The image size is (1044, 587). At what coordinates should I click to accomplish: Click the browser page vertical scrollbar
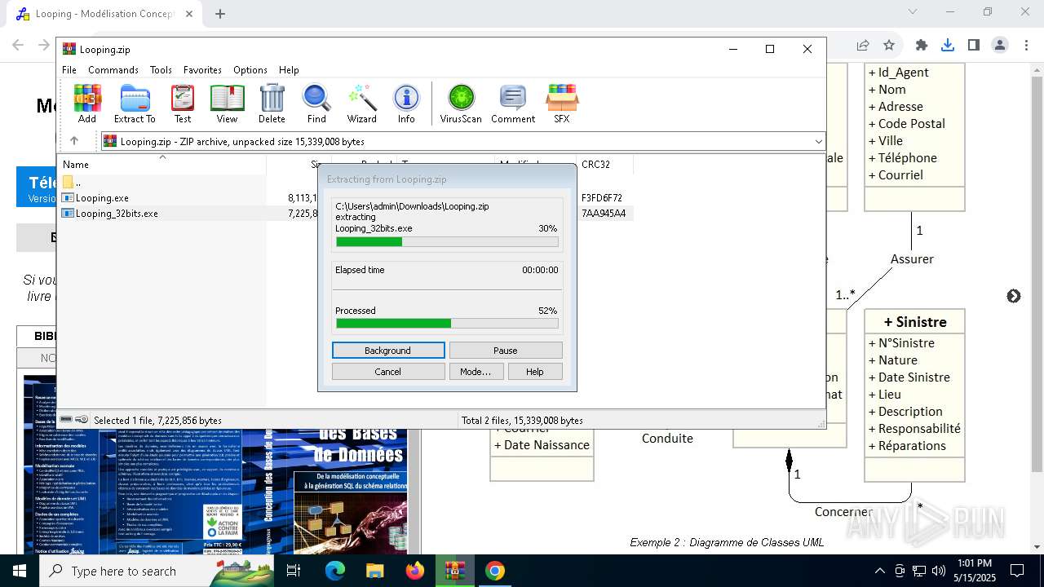(x=1037, y=308)
